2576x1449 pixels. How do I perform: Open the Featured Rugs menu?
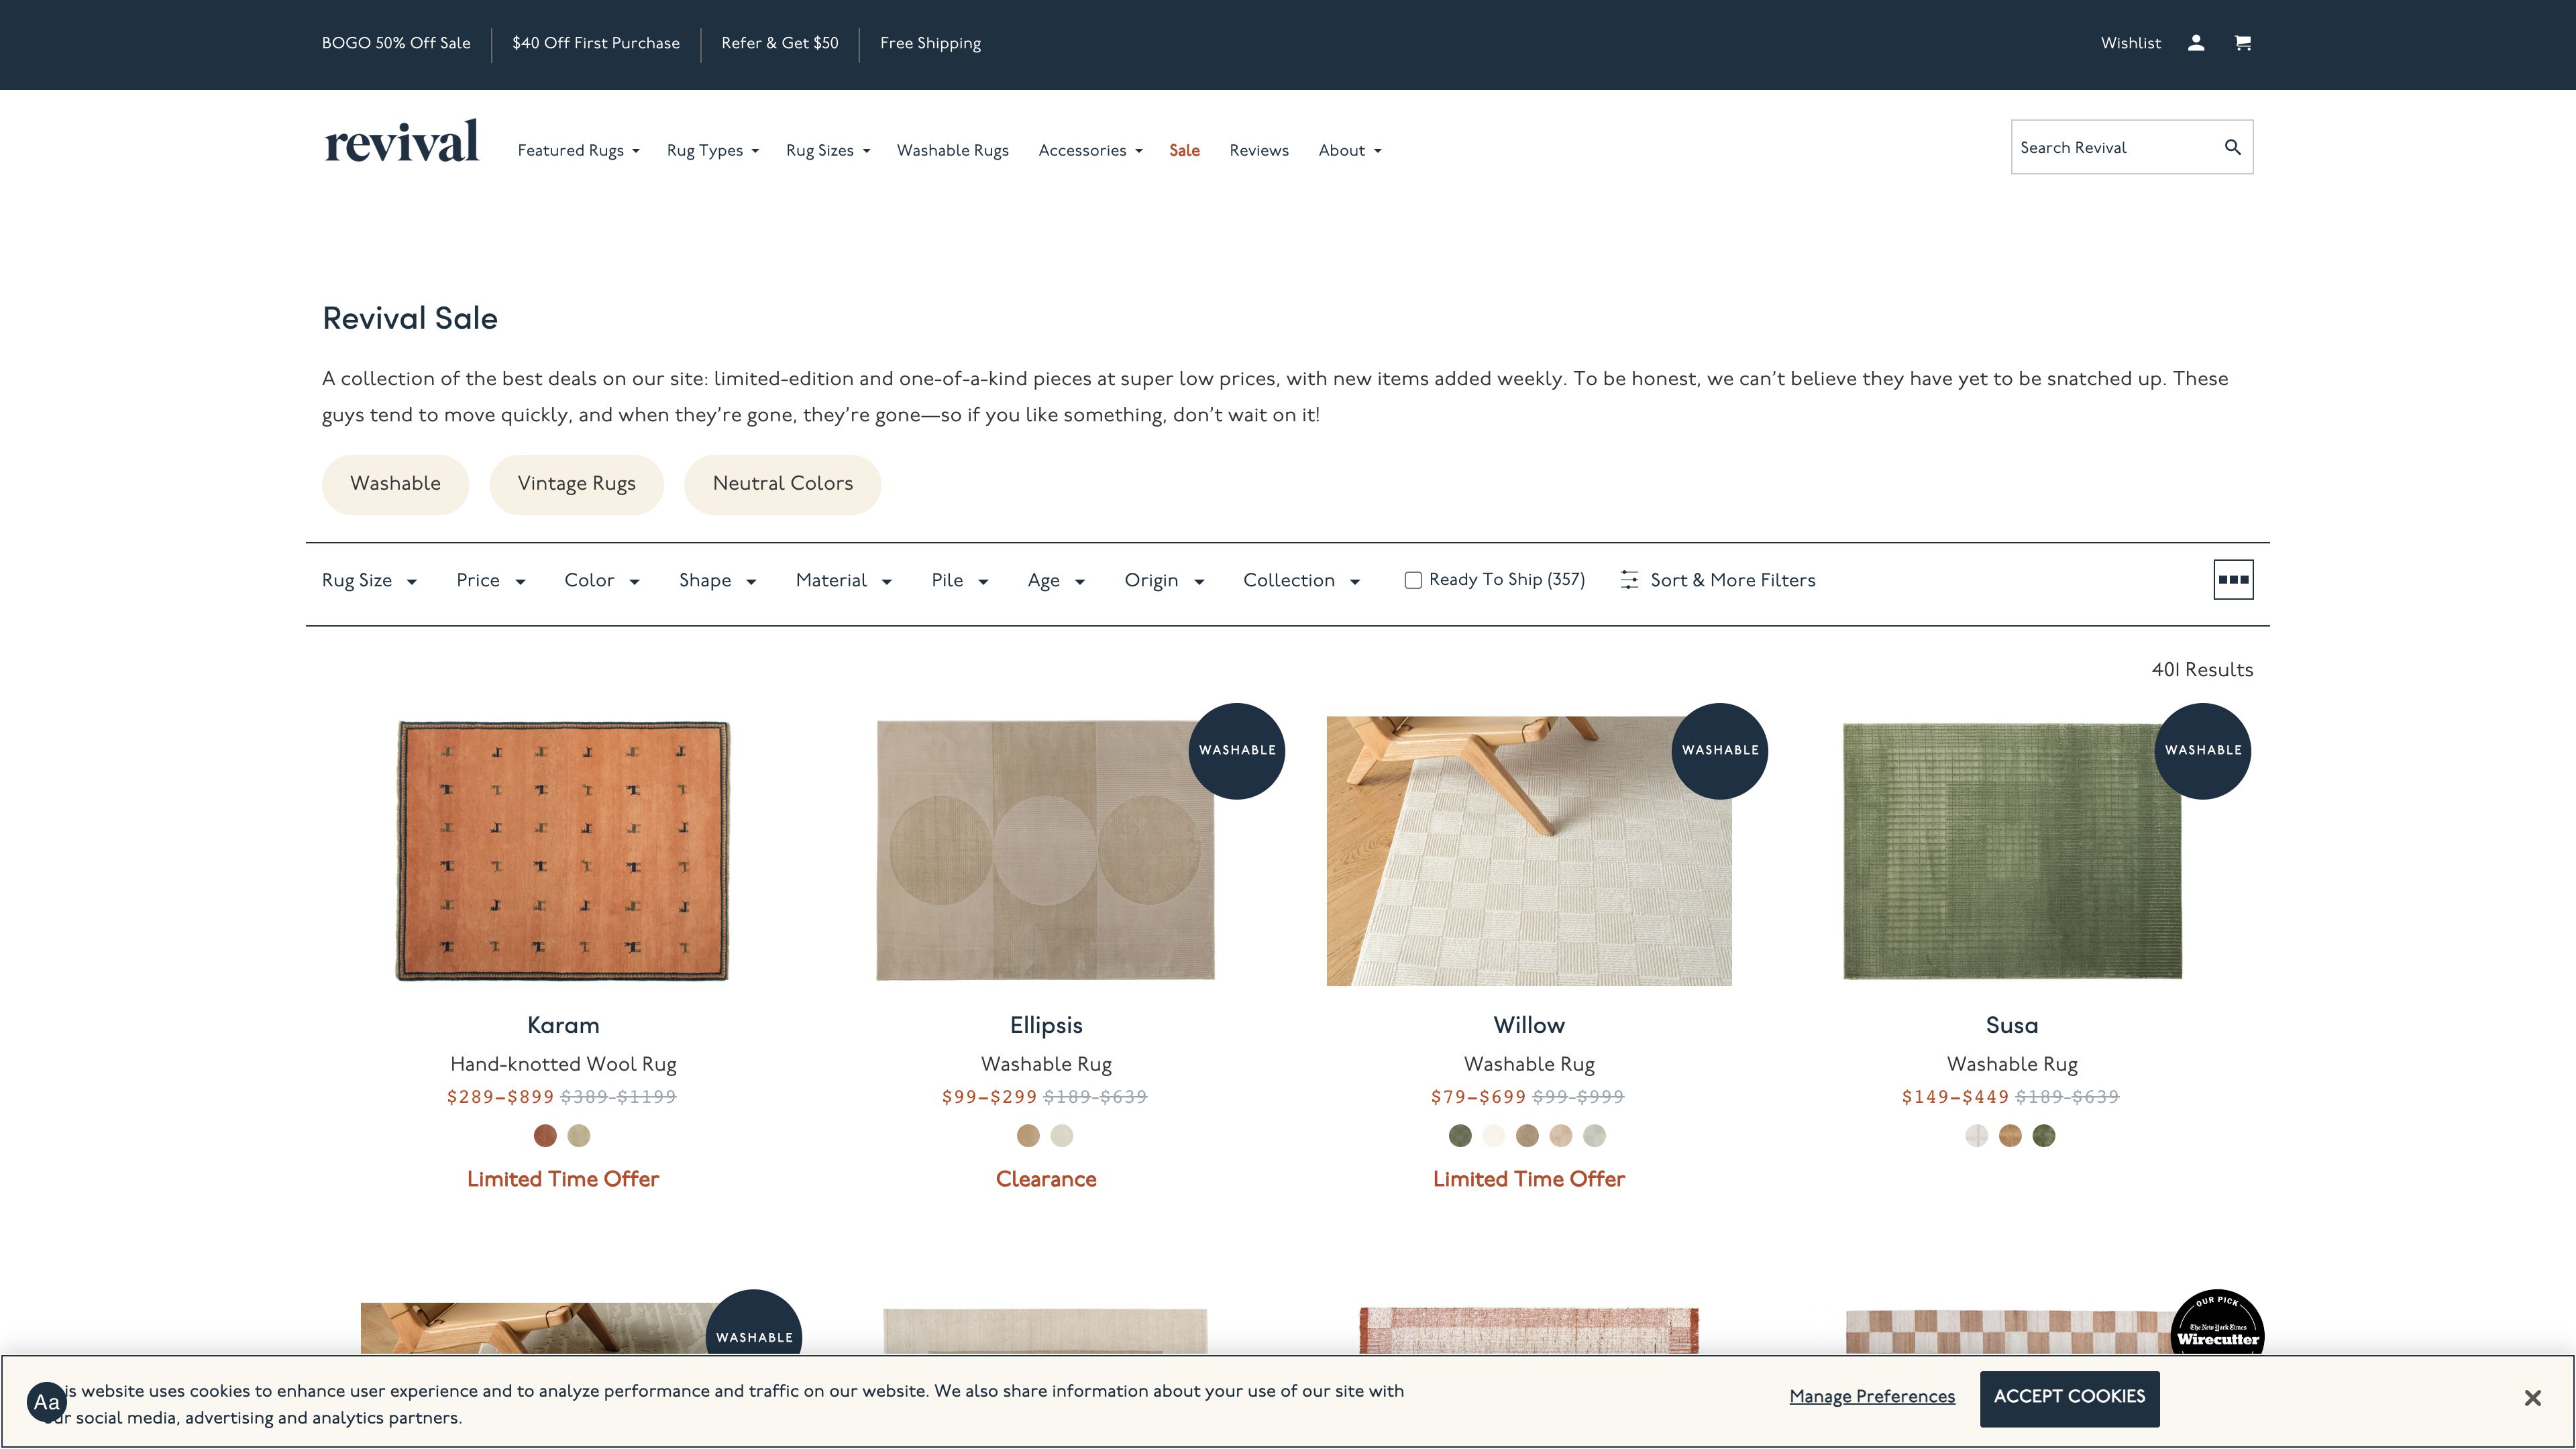(578, 151)
